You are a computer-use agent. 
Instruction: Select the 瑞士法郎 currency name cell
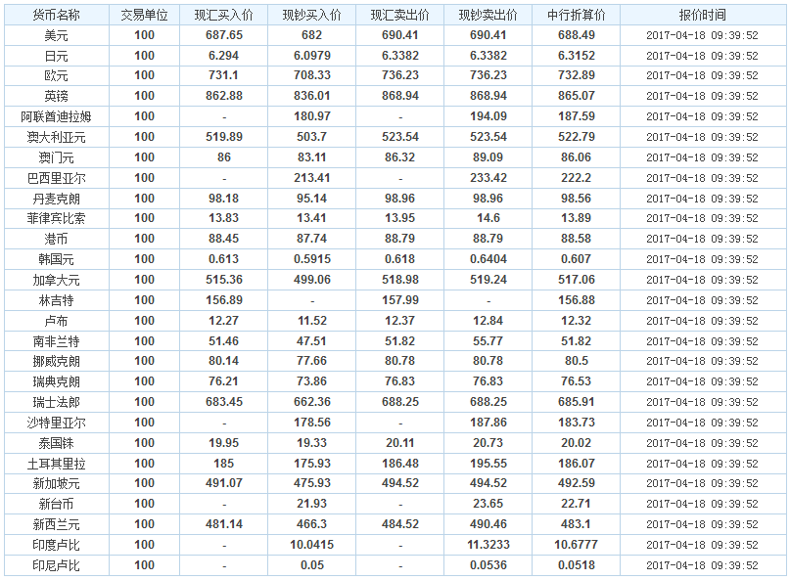click(x=57, y=402)
